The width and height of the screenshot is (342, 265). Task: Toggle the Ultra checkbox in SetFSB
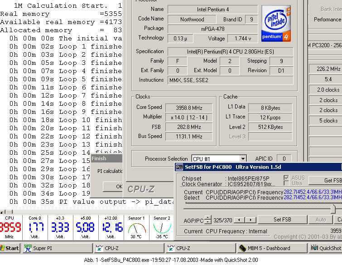286,183
